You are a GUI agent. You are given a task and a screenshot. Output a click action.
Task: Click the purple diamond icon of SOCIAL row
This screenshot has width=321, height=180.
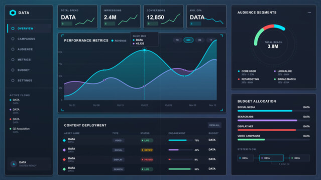coord(64,150)
